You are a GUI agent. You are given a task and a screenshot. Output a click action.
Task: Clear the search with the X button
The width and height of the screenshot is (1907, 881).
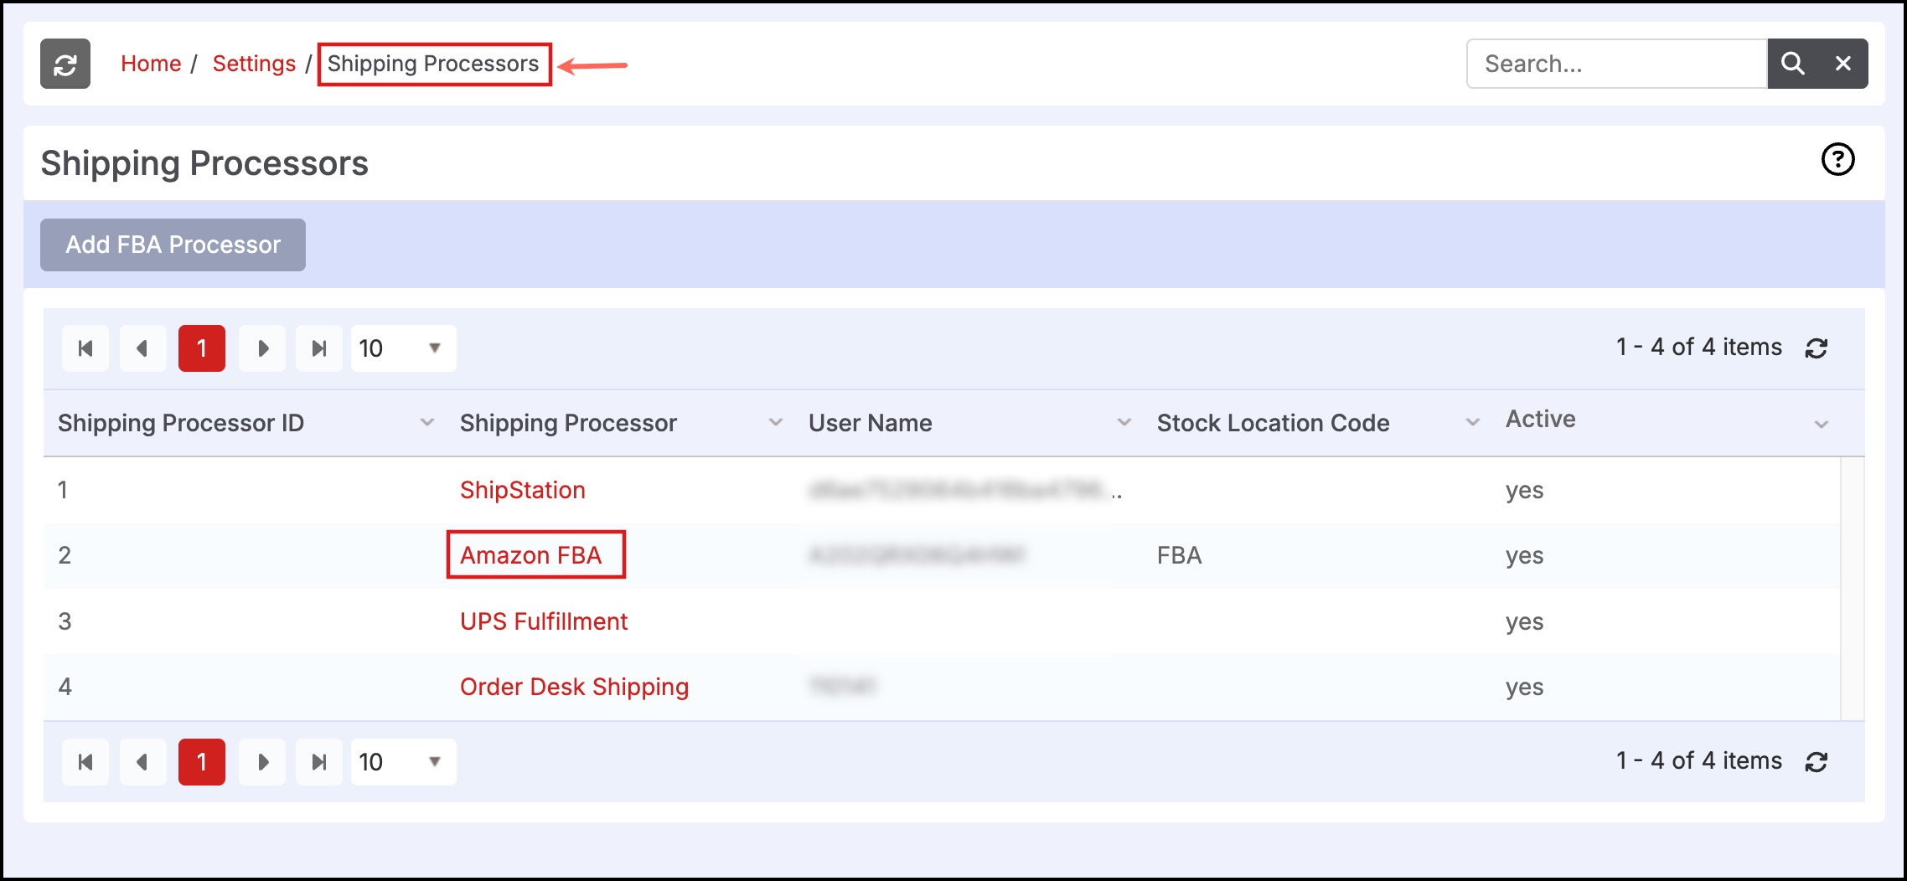(1843, 64)
